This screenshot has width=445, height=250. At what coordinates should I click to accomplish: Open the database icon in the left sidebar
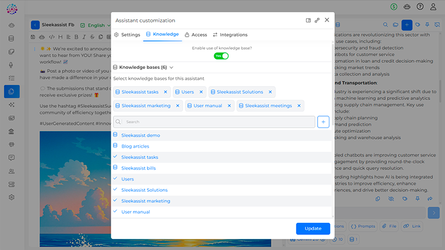(x=11, y=38)
